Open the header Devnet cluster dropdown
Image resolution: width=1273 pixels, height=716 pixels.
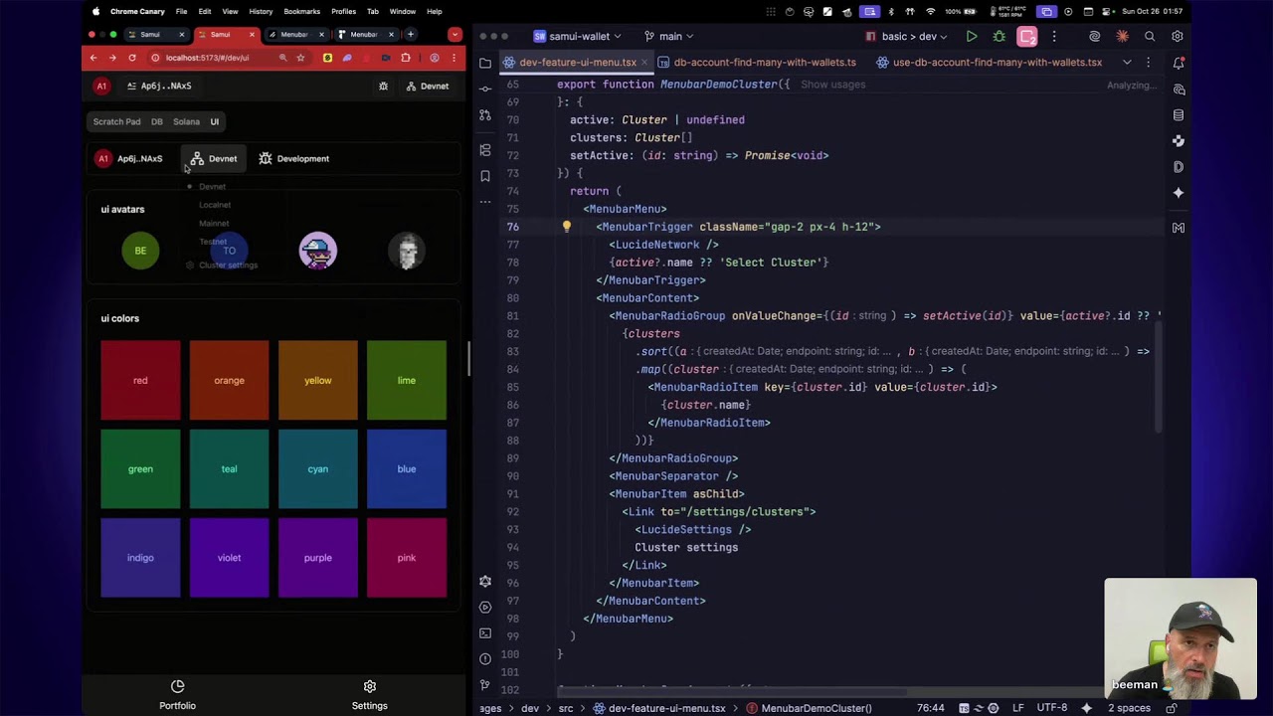coord(428,87)
